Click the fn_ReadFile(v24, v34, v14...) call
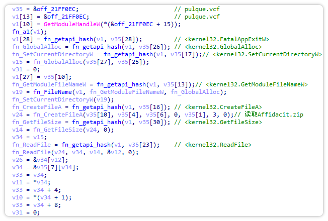 coord(75,152)
